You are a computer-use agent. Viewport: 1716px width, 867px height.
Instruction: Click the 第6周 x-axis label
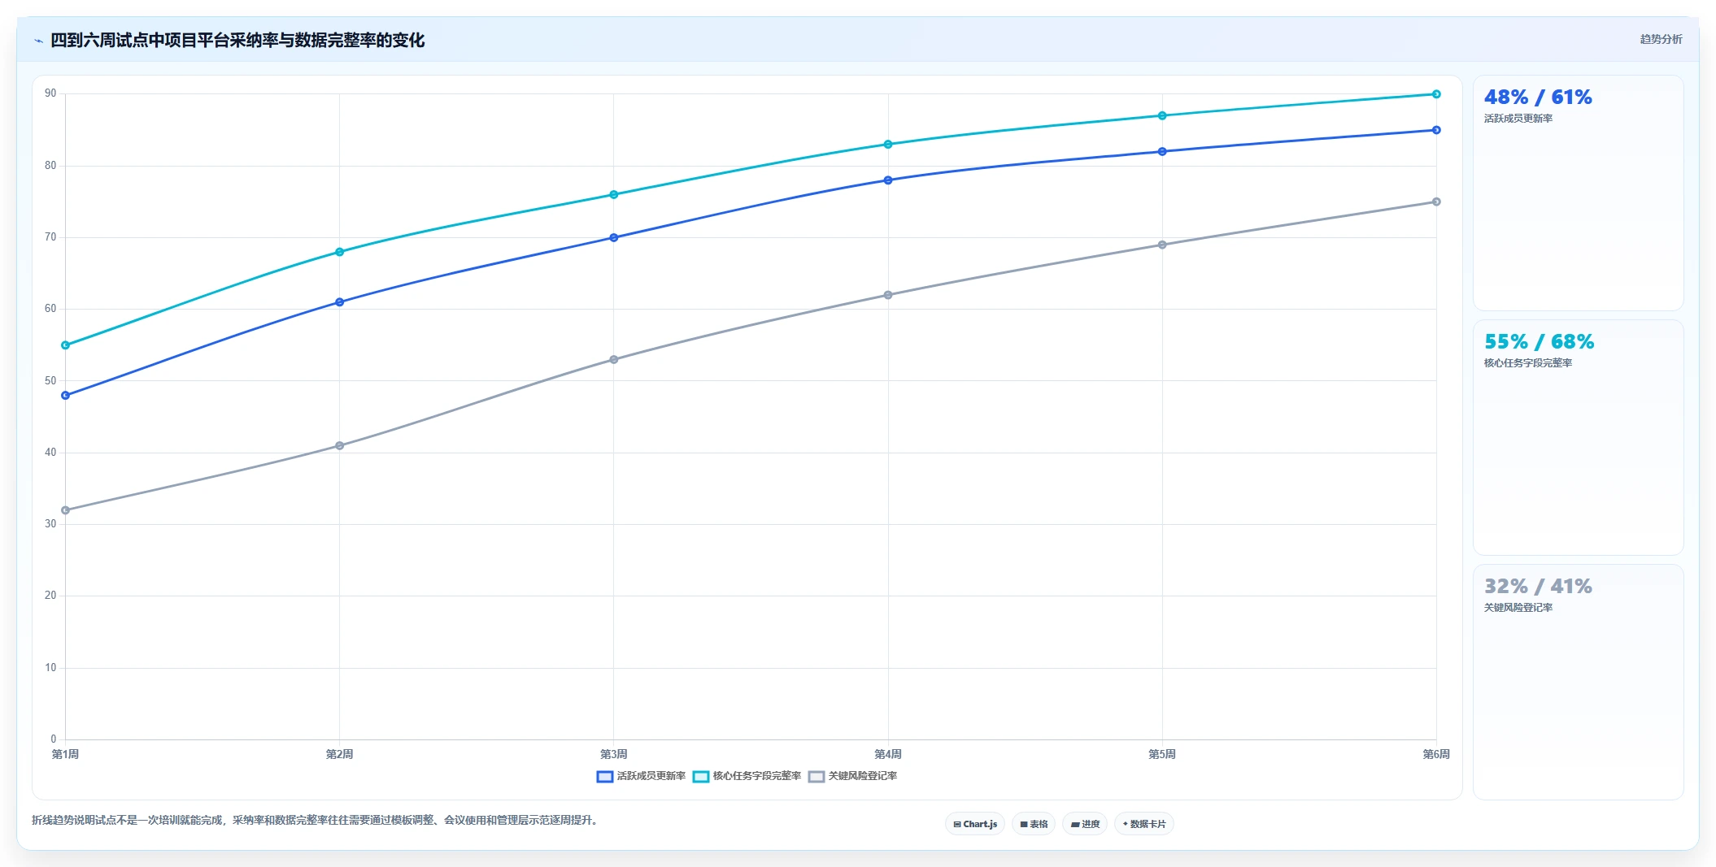1436,754
